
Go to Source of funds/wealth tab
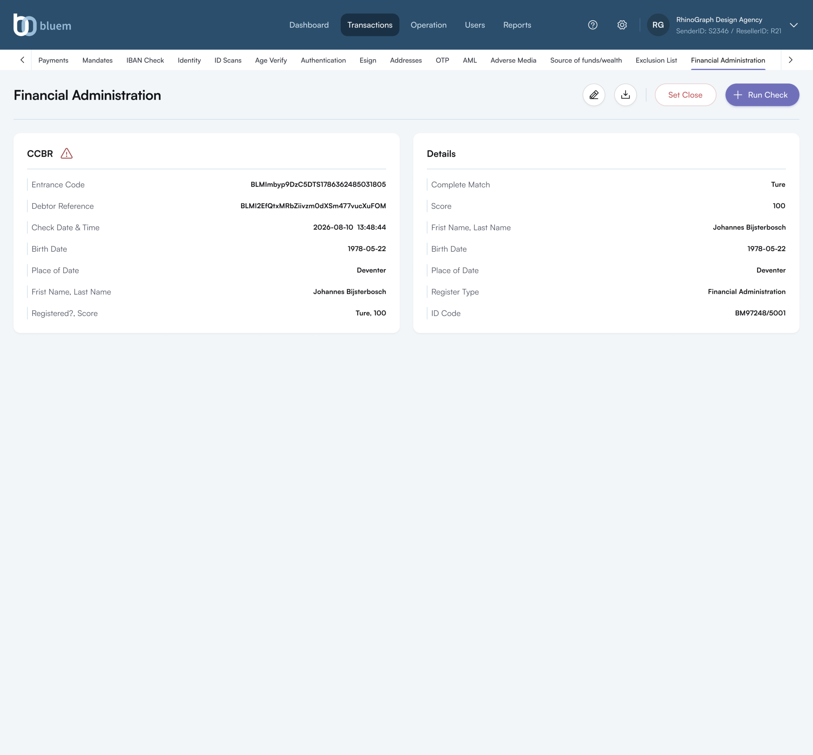(586, 60)
